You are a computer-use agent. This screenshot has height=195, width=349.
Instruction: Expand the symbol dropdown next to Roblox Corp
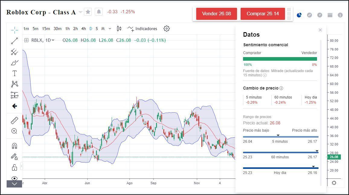coord(80,12)
